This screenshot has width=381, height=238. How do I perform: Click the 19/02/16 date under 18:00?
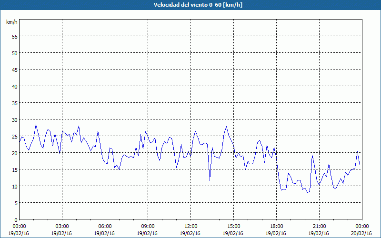[x=276, y=233]
